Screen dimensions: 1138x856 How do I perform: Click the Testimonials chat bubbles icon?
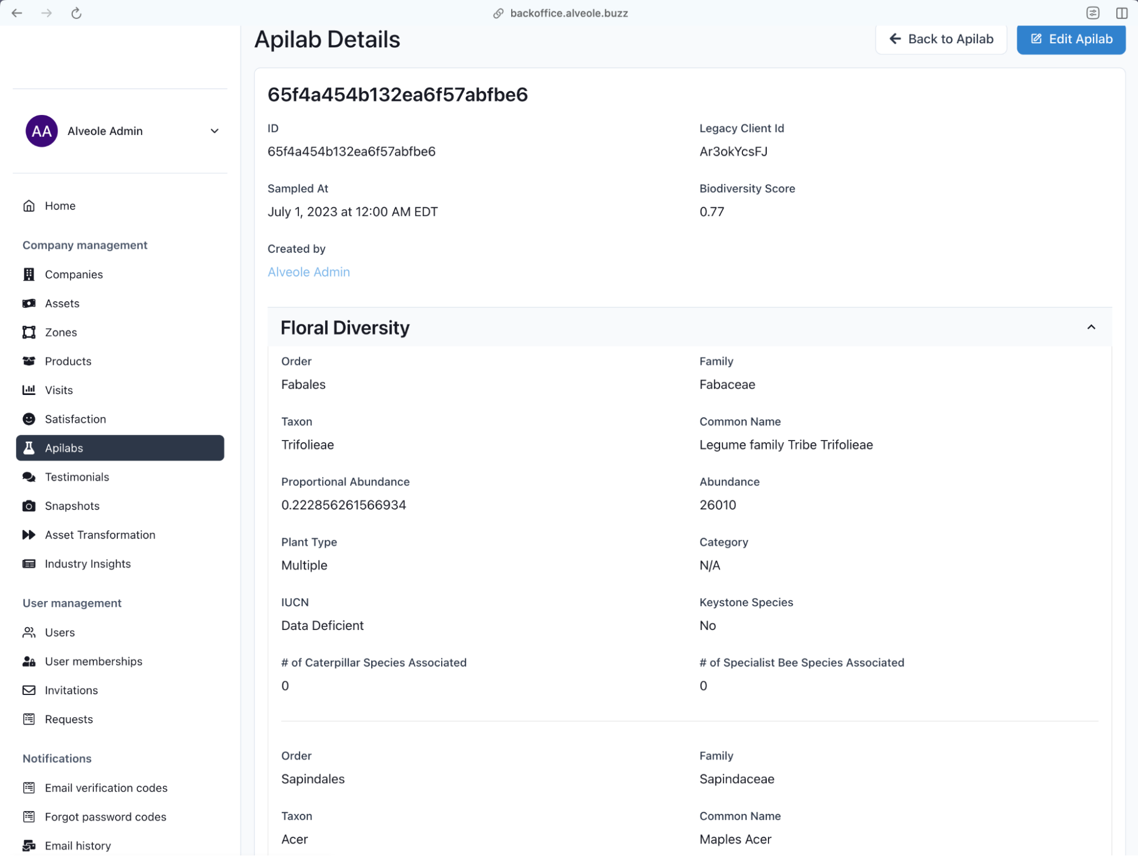(28, 477)
